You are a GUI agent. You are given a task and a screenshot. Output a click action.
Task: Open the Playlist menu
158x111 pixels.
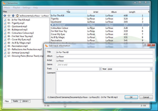click(16, 8)
